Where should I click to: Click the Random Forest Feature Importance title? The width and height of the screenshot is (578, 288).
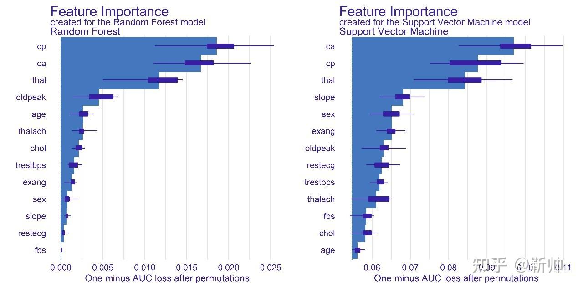tap(109, 11)
